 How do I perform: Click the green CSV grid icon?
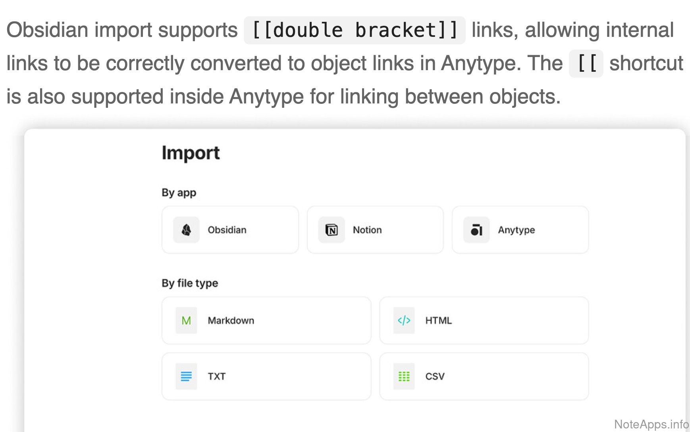pyautogui.click(x=404, y=377)
